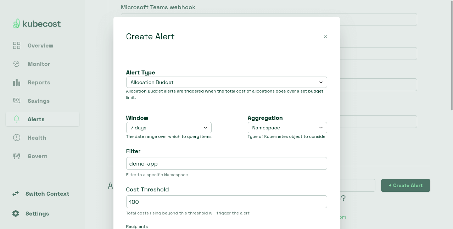Close the Create Alert dialog

(x=325, y=36)
